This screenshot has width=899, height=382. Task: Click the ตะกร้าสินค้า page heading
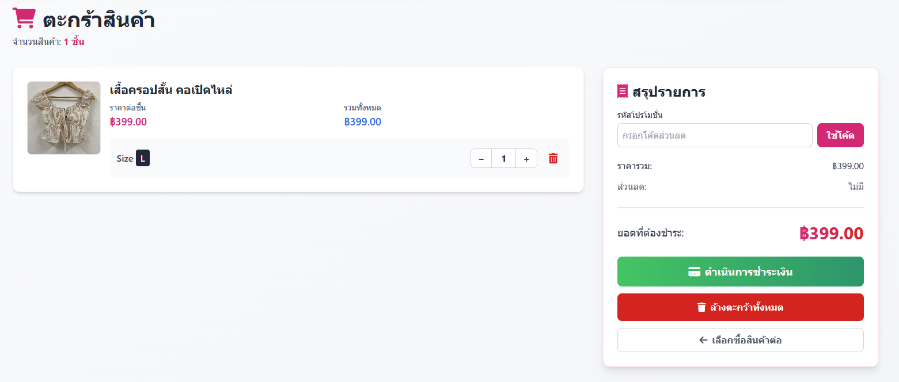98,21
